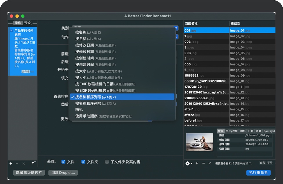
Task: Click the car preview thumbnail
Action: 199,142
